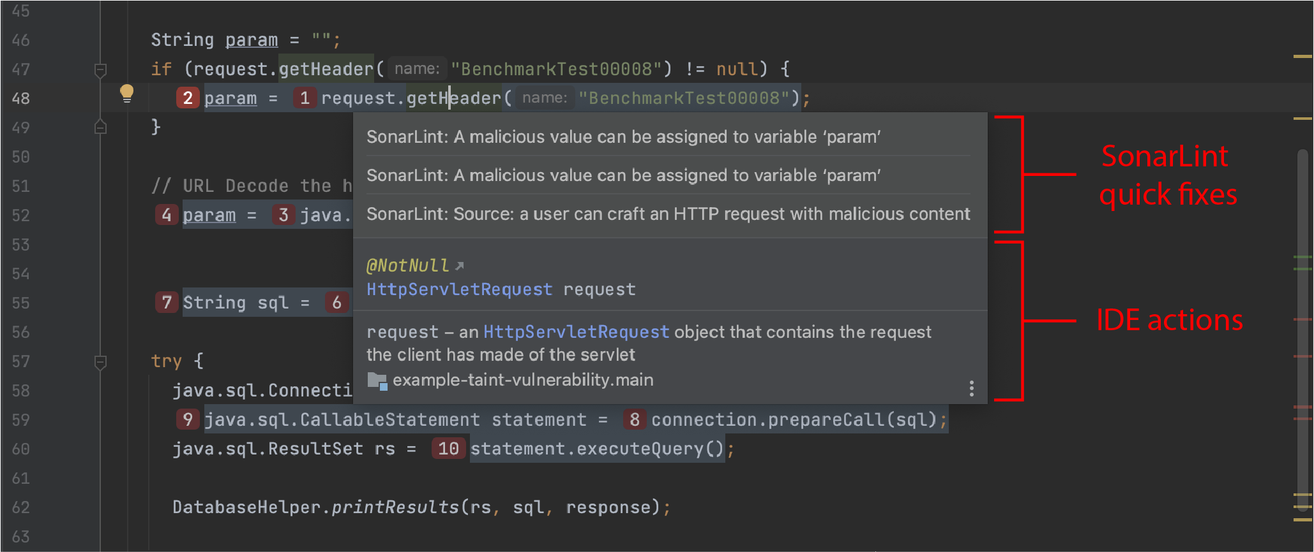
Task: Click flow step badge 6 on line 55
Action: 336,303
